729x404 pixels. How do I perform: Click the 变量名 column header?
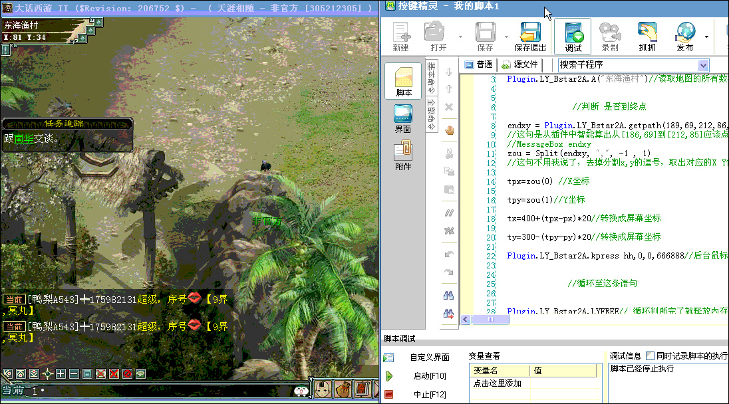click(x=500, y=371)
